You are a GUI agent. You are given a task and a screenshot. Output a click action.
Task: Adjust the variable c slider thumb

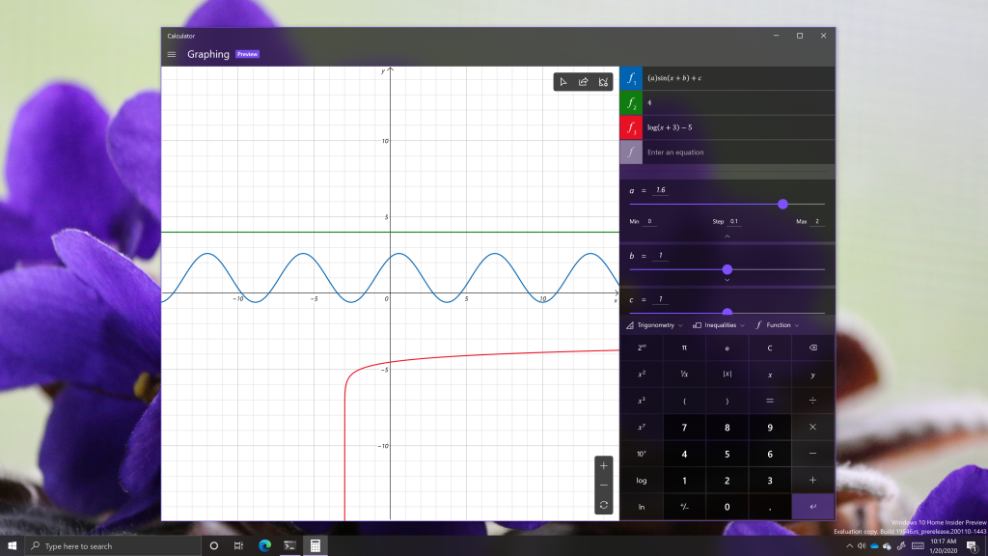727,312
